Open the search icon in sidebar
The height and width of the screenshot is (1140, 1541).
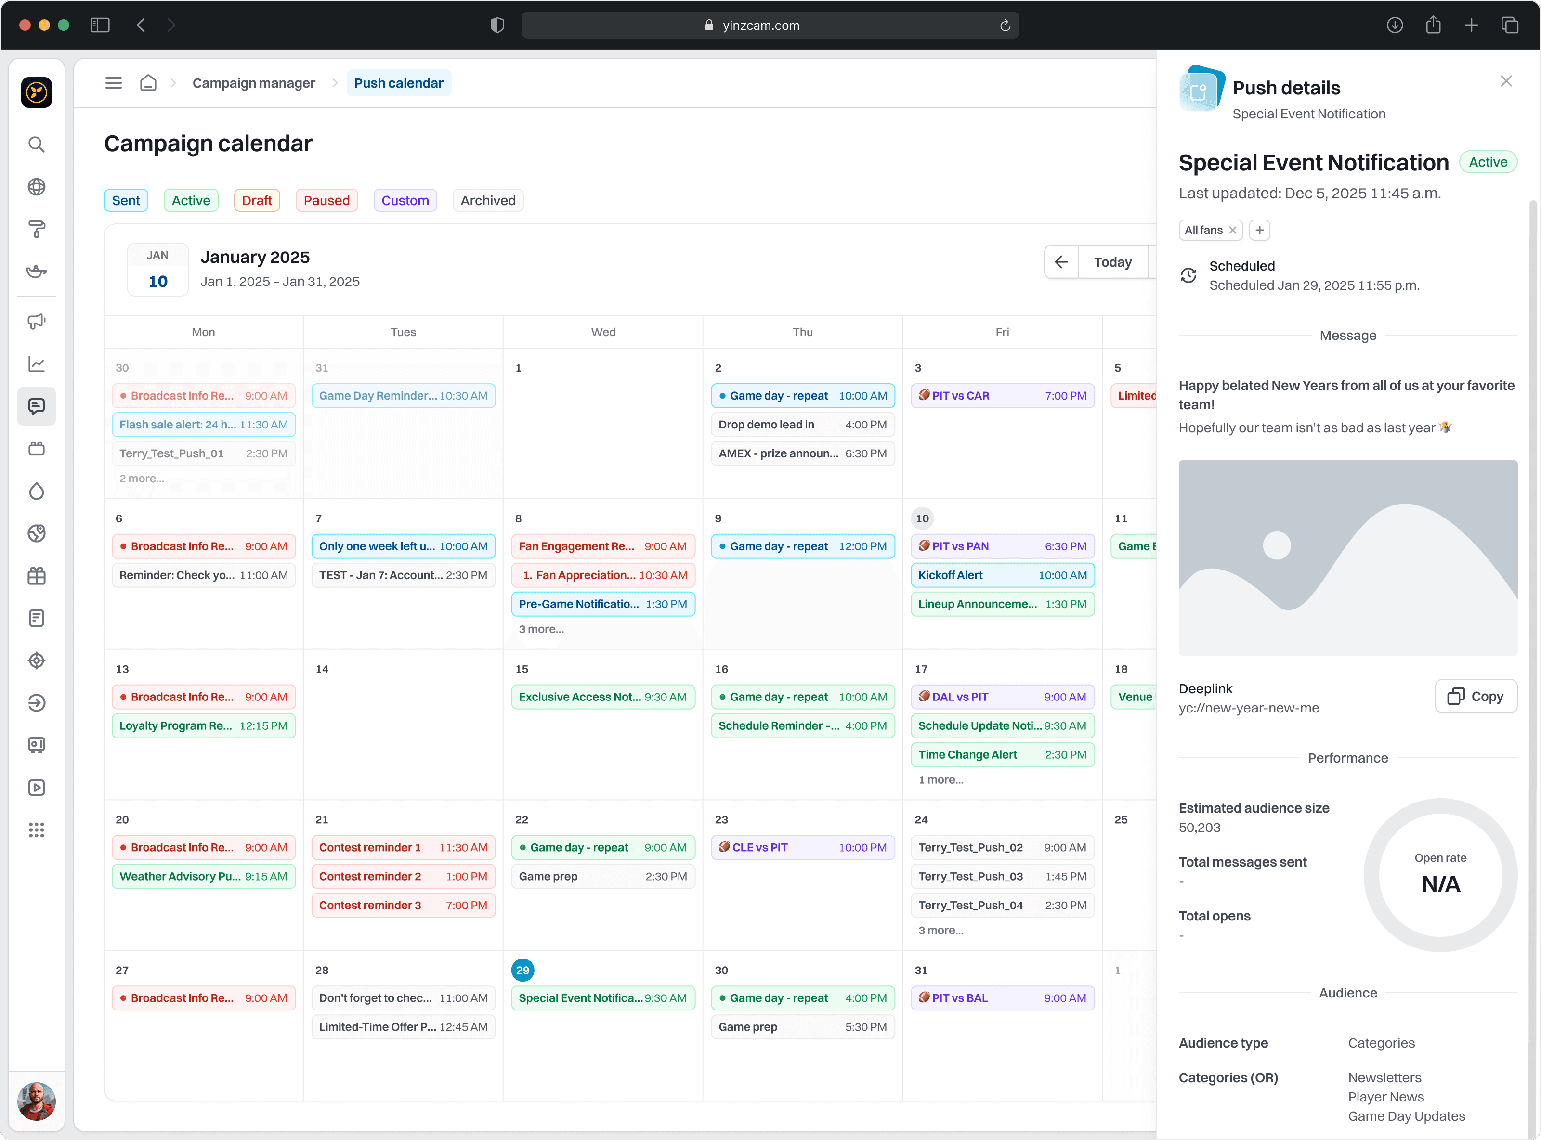(x=37, y=144)
